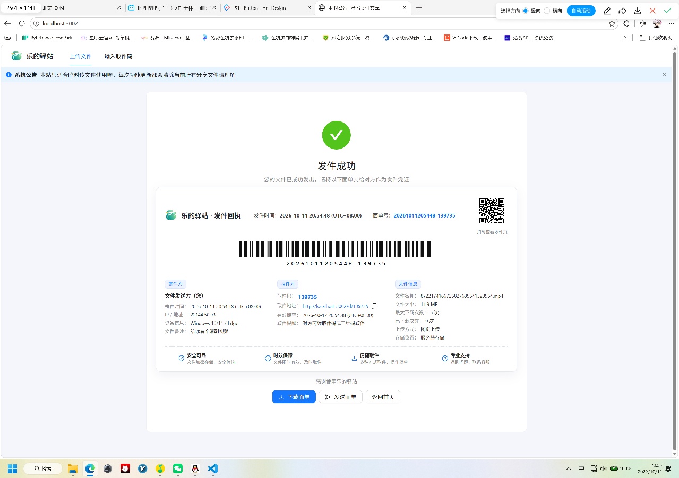Dismiss the 系统公告 announcement banner
This screenshot has height=478, width=679.
(664, 75)
